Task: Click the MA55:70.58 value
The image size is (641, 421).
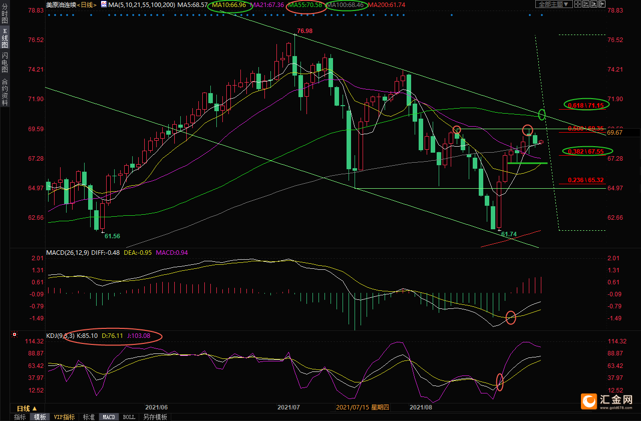Action: (305, 5)
